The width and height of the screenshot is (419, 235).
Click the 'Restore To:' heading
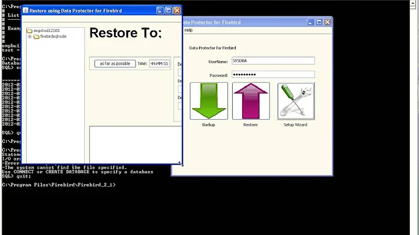pyautogui.click(x=126, y=33)
